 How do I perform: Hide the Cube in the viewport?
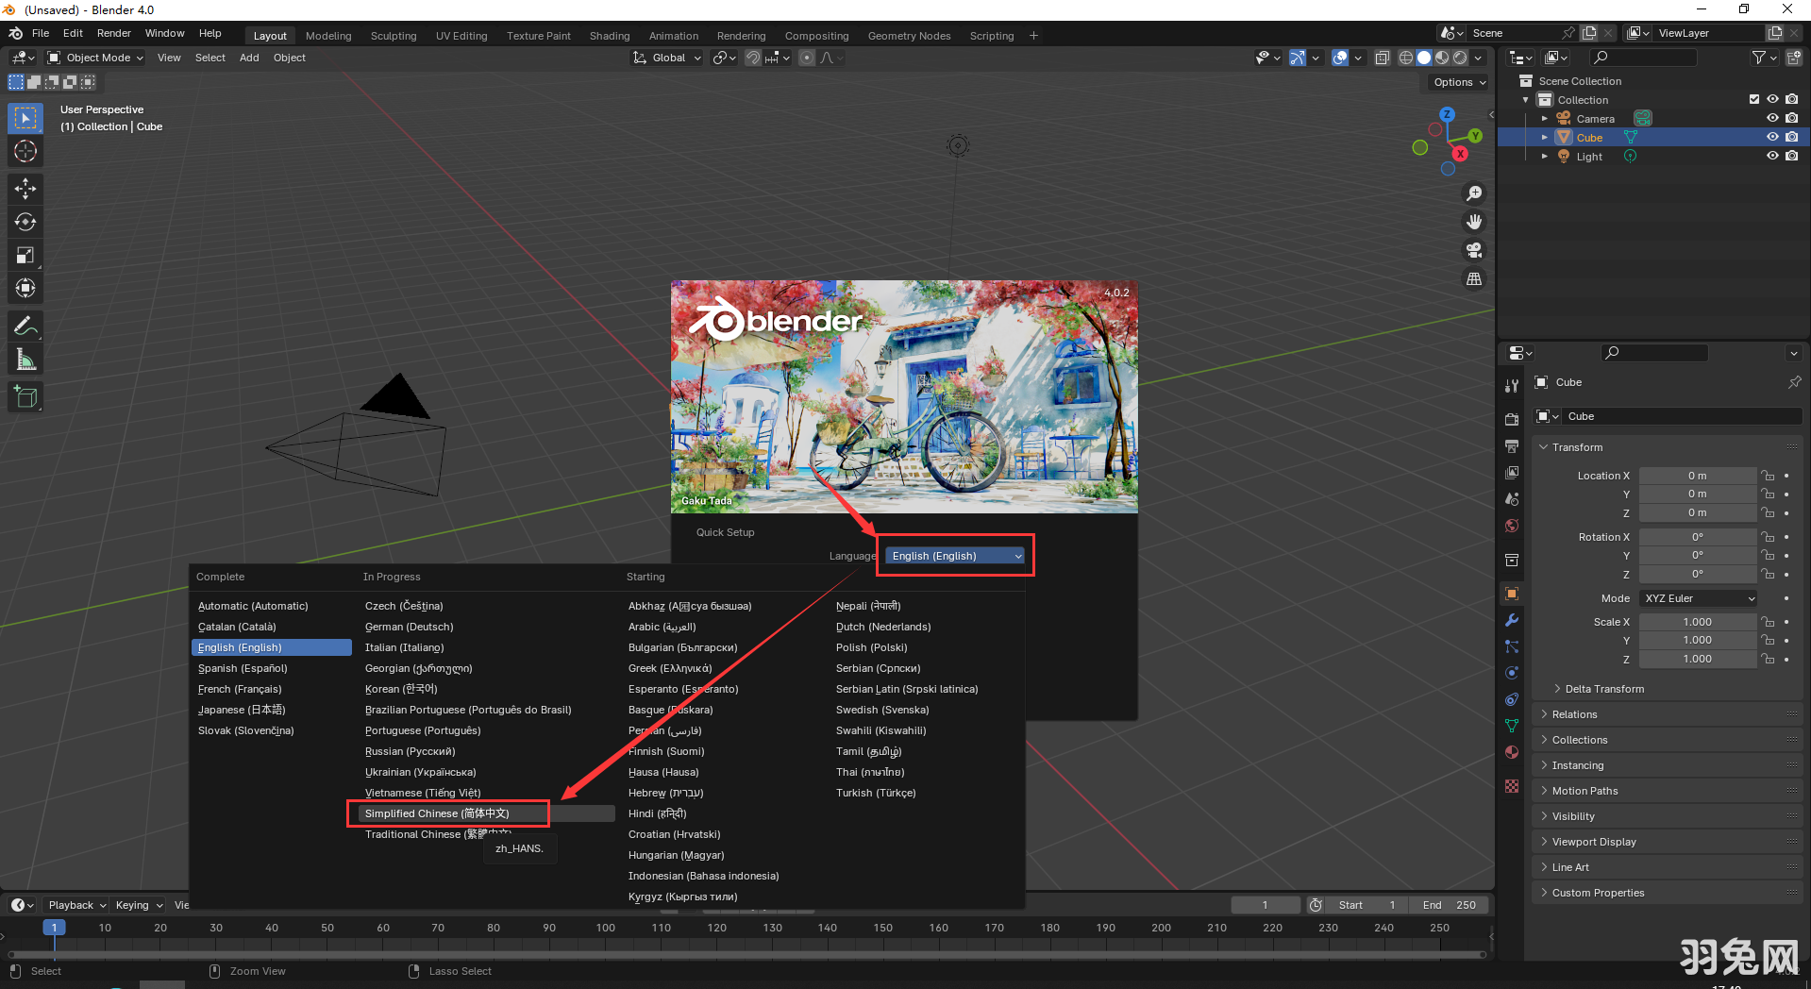pyautogui.click(x=1772, y=137)
